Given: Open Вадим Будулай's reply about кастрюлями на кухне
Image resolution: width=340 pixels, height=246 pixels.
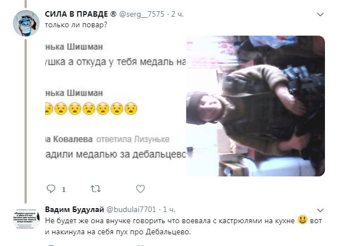Looking at the screenshot, I should (x=183, y=227).
